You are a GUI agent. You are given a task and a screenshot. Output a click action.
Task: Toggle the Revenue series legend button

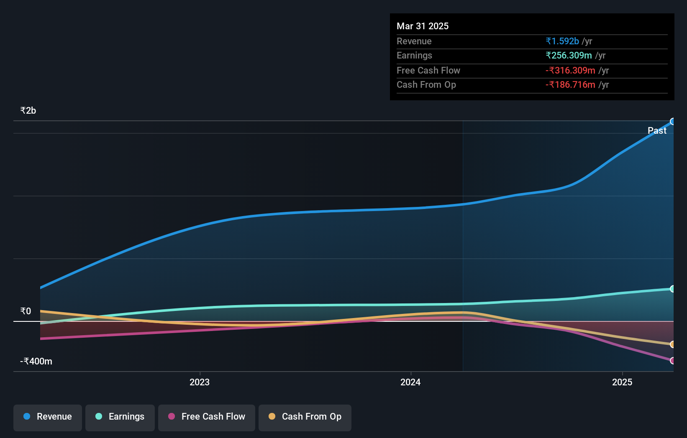48,418
